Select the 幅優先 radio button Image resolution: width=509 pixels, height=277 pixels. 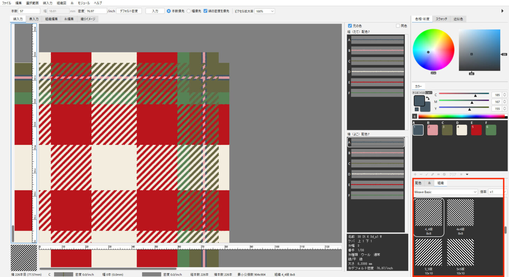click(x=189, y=11)
